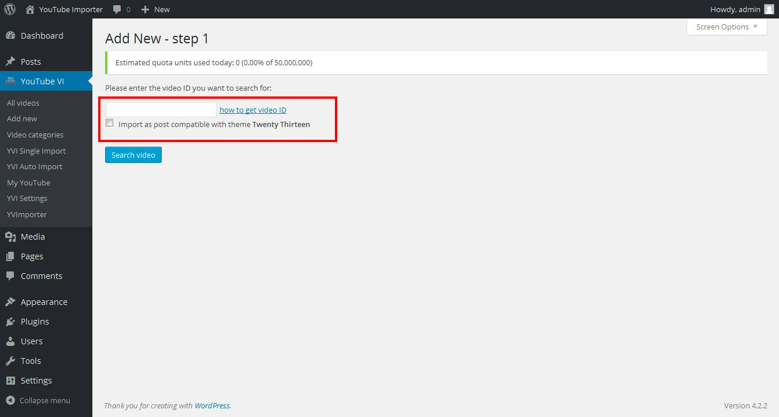
Task: Click the Appearance paintbrush icon
Action: (10, 302)
